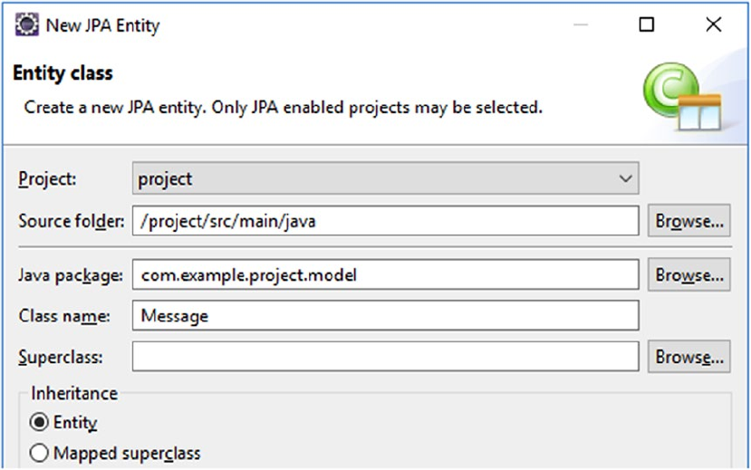Browse for the source folder
Image resolution: width=751 pixels, height=470 pixels.
tap(689, 221)
